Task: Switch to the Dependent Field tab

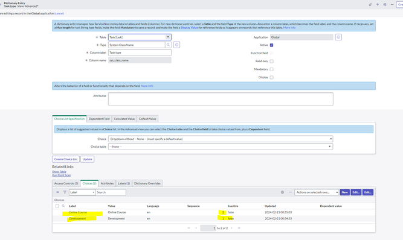Action: point(99,119)
